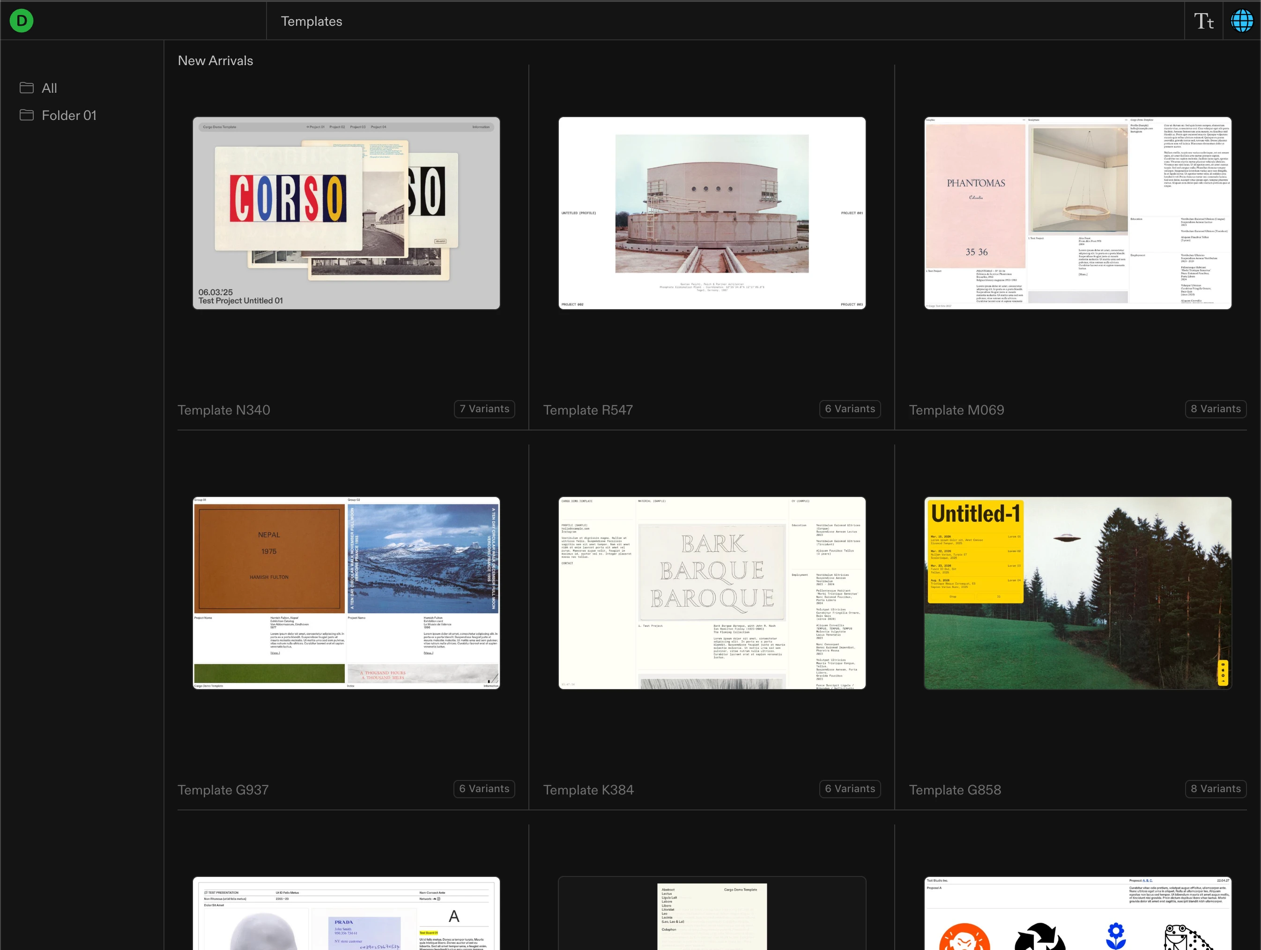The width and height of the screenshot is (1261, 950).
Task: Click 7 Variants button for Template N340
Action: pos(484,409)
